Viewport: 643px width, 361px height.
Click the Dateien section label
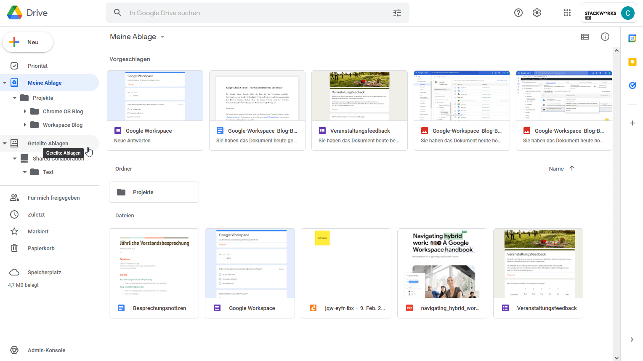(x=125, y=215)
